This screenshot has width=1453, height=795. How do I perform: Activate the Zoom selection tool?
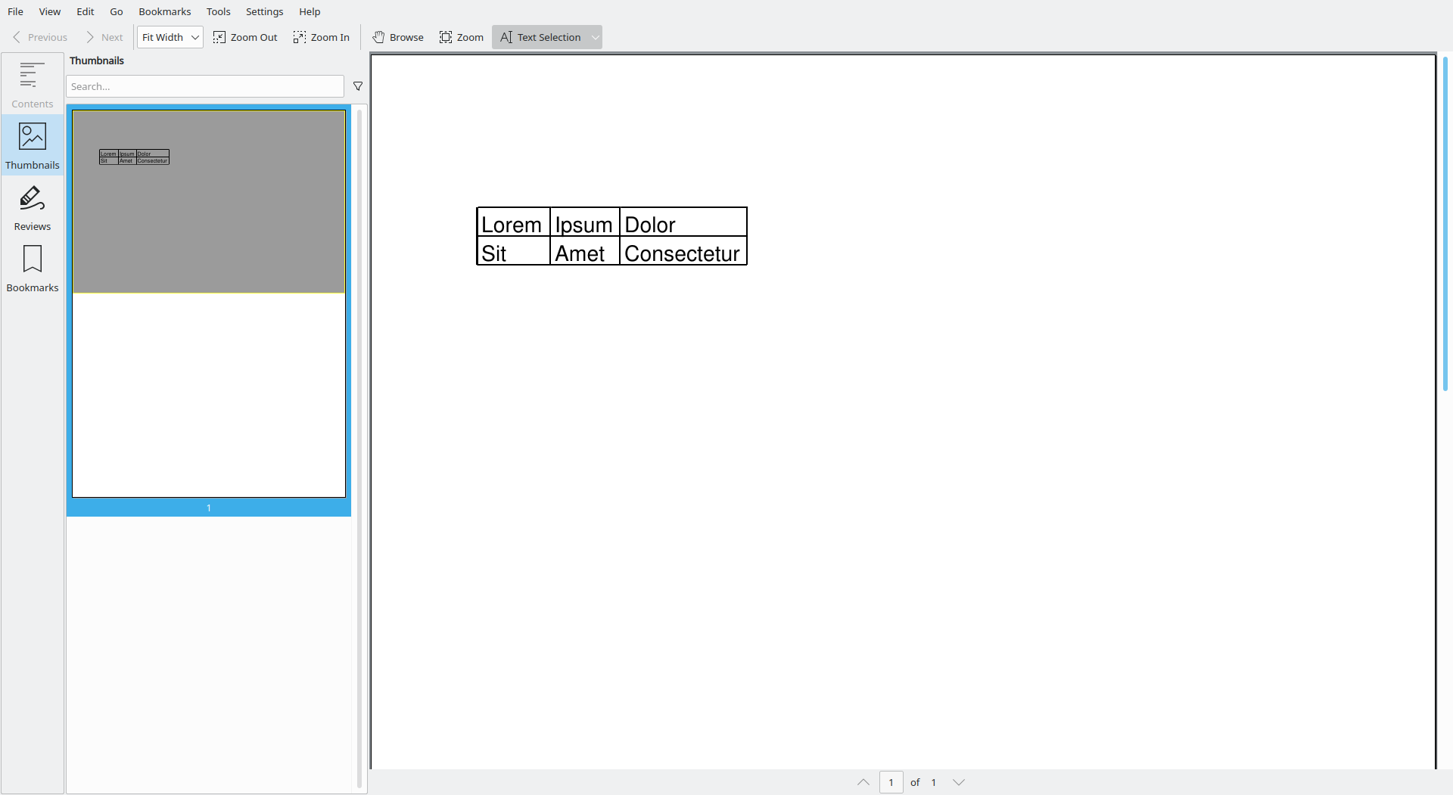[x=462, y=37]
